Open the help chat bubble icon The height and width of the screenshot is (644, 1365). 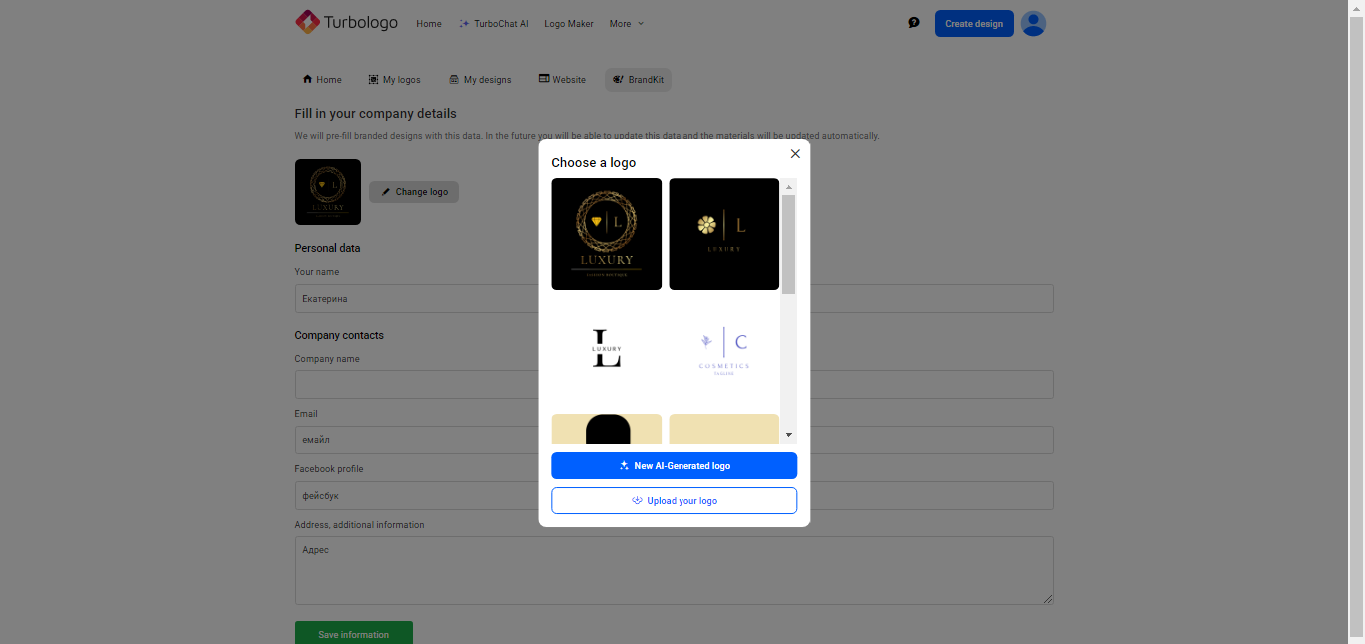click(x=913, y=23)
